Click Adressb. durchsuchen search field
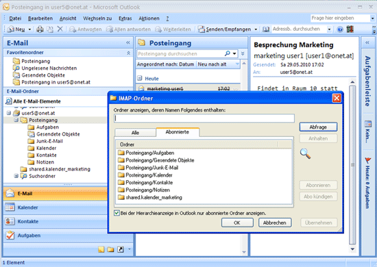 (x=299, y=29)
